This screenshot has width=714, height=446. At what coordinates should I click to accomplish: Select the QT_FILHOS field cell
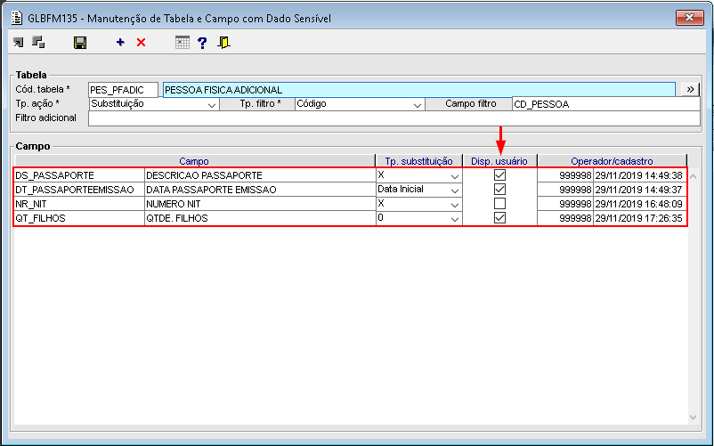click(x=80, y=218)
